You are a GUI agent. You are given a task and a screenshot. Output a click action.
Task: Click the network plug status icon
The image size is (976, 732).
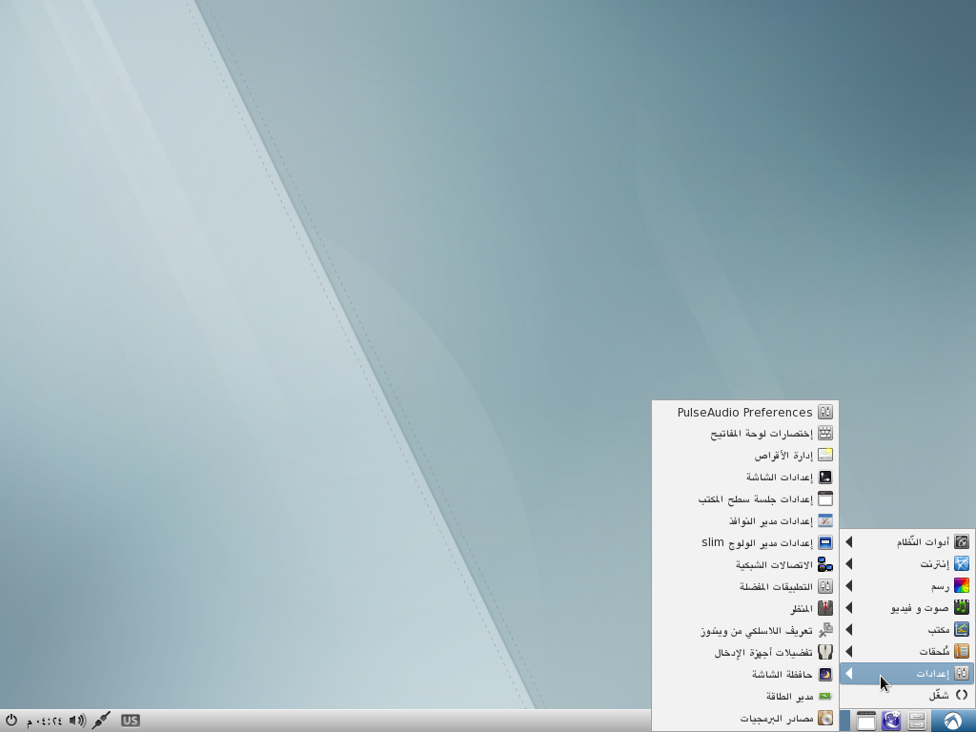click(101, 721)
